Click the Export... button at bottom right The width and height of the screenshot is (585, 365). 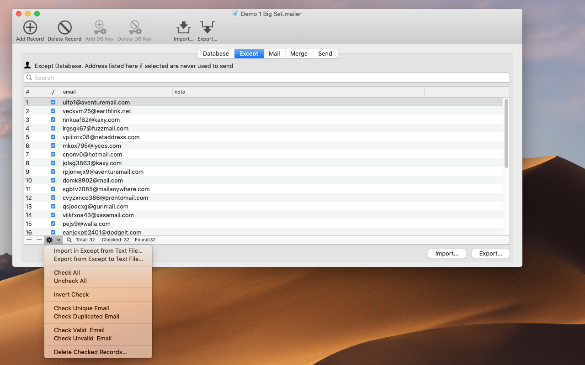coord(491,254)
